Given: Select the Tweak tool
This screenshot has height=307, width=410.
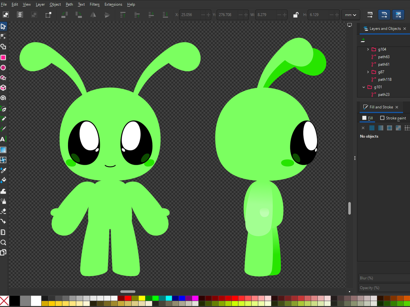Looking at the screenshot, I should (3, 191).
